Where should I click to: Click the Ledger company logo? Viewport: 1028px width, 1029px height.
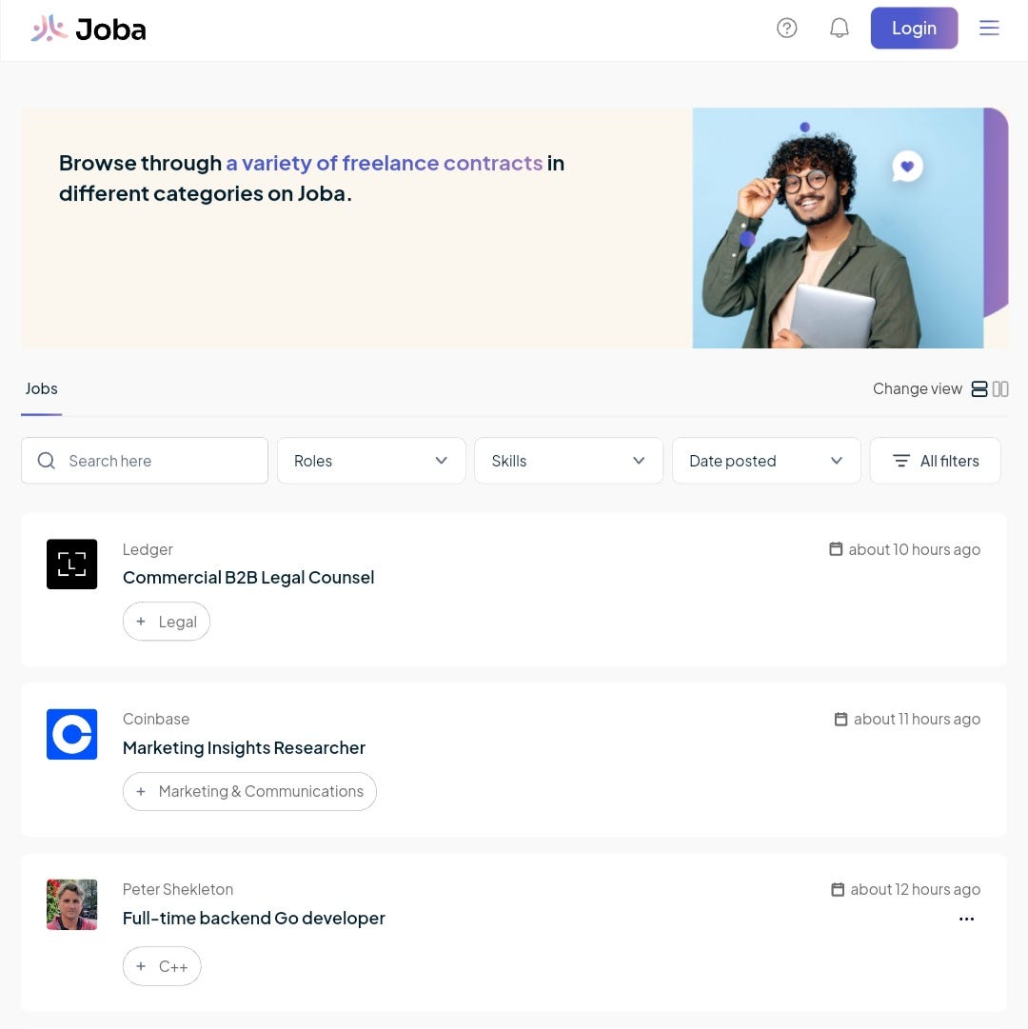[x=71, y=564]
